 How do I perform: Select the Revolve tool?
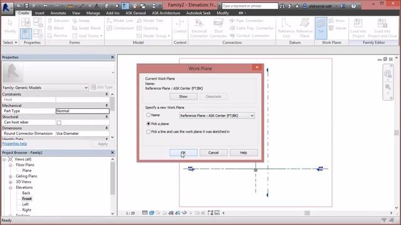[58, 36]
